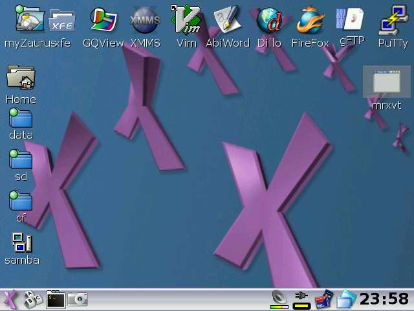The width and height of the screenshot is (414, 311).
Task: Launch AbiWord word processor
Action: (227, 21)
